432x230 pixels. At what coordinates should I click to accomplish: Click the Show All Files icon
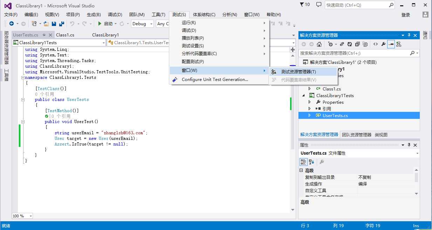[x=365, y=44]
